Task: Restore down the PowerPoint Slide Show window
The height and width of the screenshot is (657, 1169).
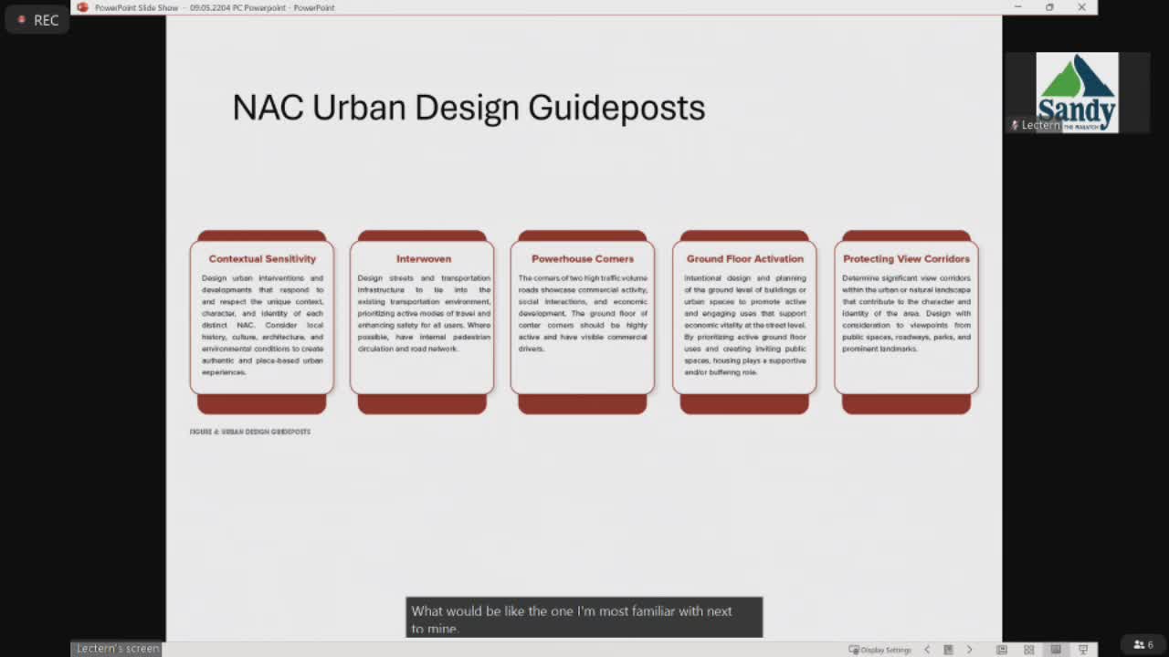Action: [x=1049, y=7]
